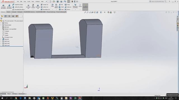The height and width of the screenshot is (100, 179).
Task: Open the Hole Wizard tool
Action: click(33, 6)
